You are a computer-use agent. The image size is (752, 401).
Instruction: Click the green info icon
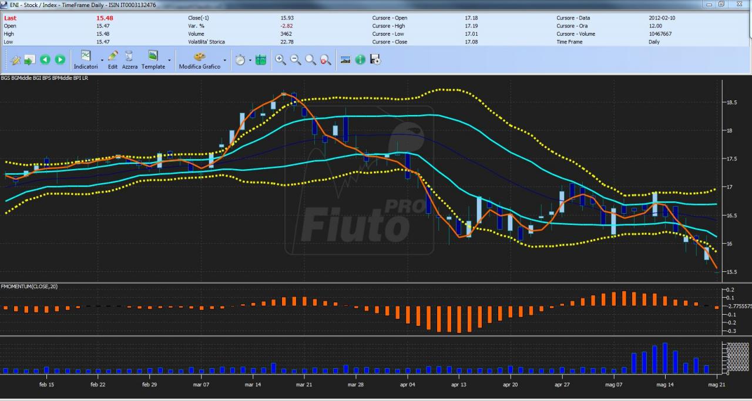[x=360, y=60]
